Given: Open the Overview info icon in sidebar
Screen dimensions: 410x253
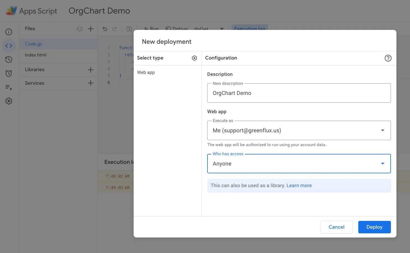Looking at the screenshot, I should coord(9,32).
